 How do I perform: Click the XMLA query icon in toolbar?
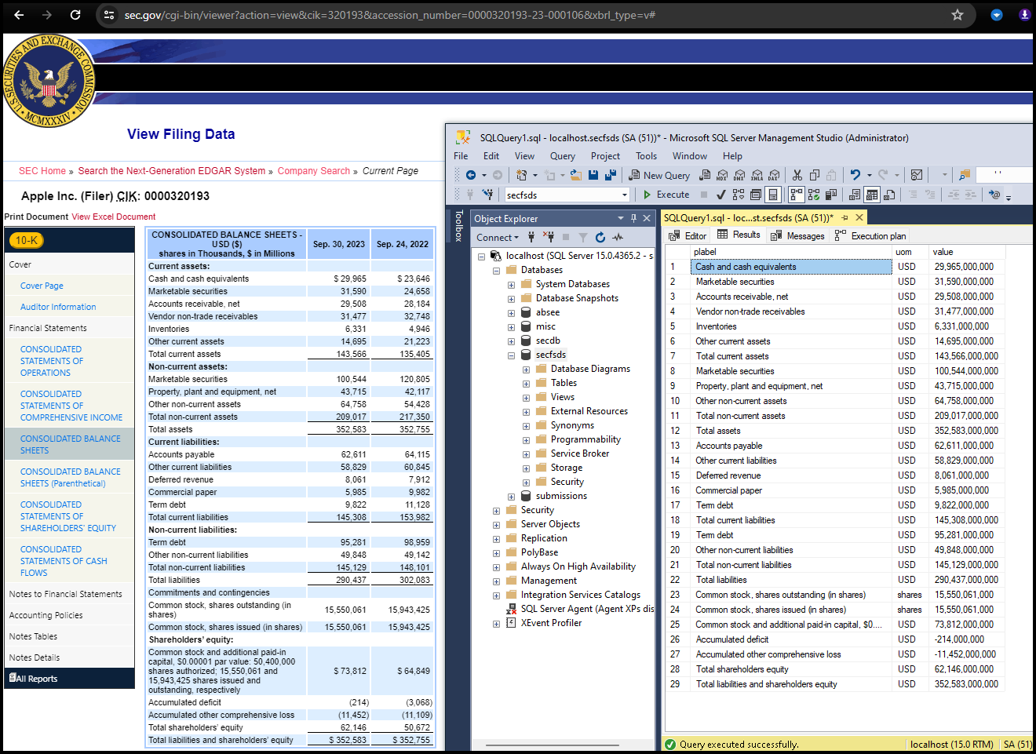757,175
